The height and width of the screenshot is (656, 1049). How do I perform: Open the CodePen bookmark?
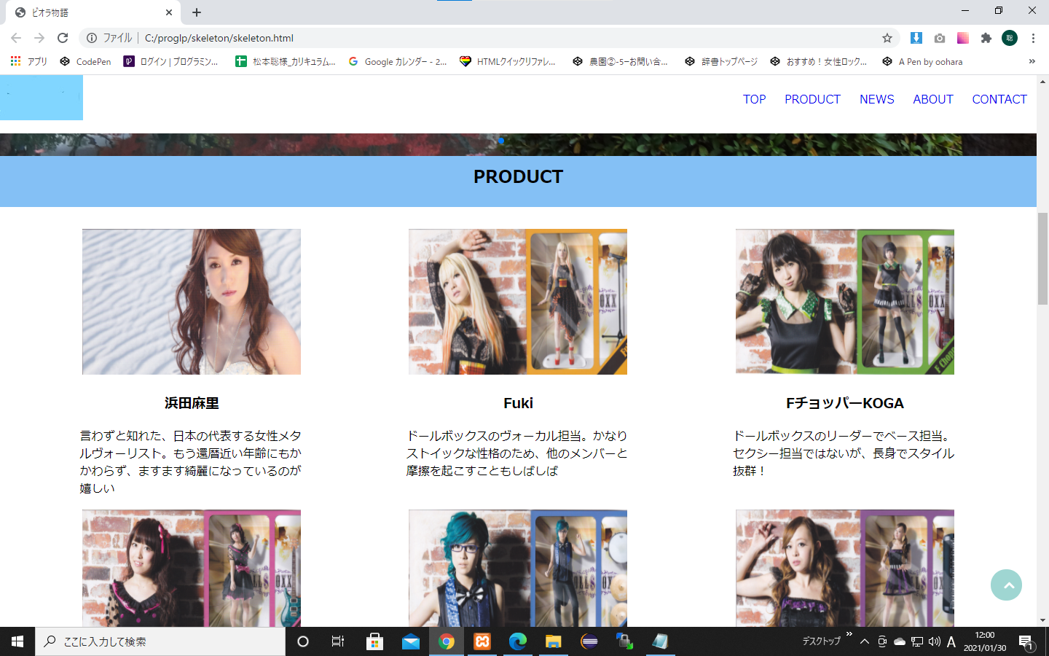(x=86, y=61)
